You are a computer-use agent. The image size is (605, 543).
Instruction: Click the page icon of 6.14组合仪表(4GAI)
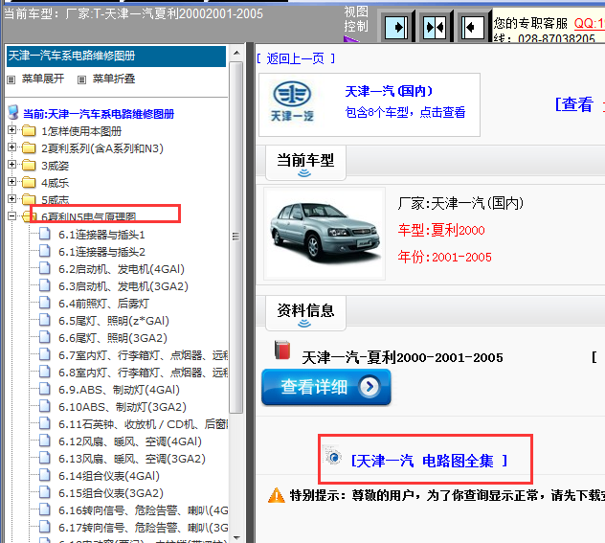pyautogui.click(x=45, y=475)
